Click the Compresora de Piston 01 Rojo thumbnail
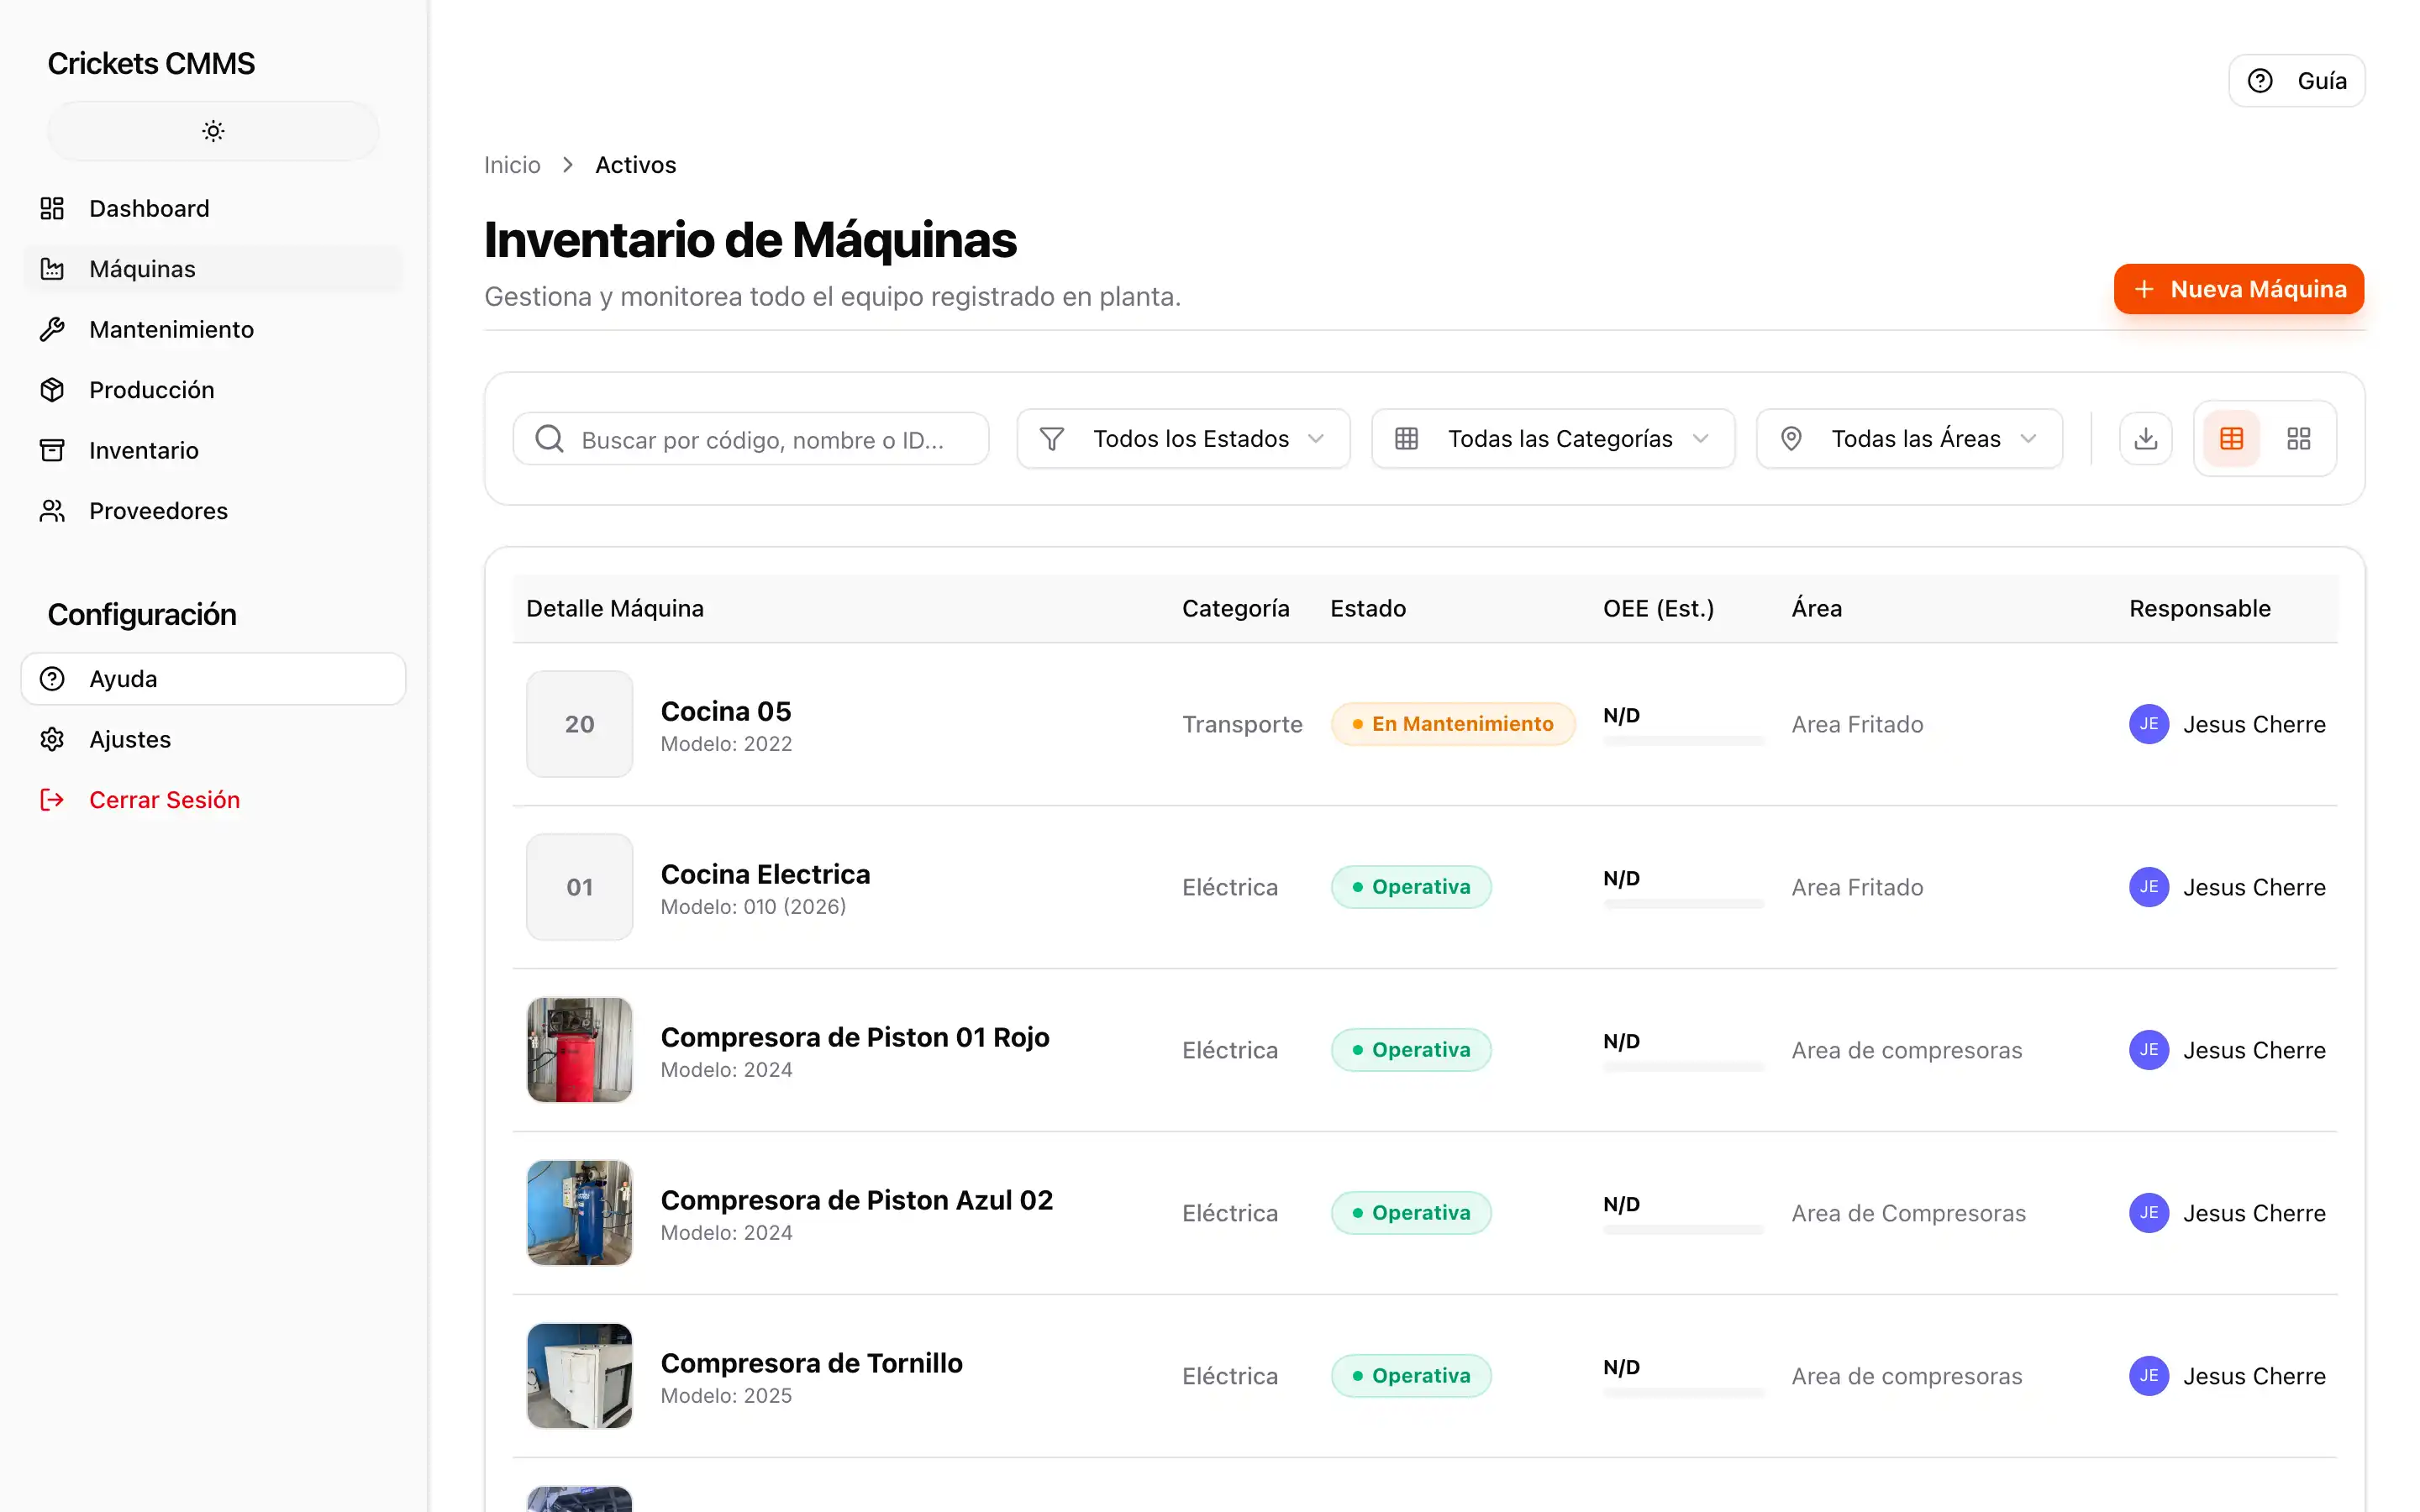This screenshot has width=2420, height=1512. pyautogui.click(x=579, y=1050)
